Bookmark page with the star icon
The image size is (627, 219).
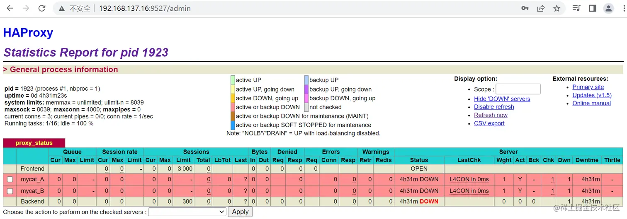pos(557,8)
